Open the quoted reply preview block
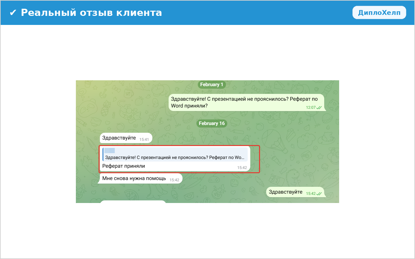The width and height of the screenshot is (415, 259). pos(175,154)
